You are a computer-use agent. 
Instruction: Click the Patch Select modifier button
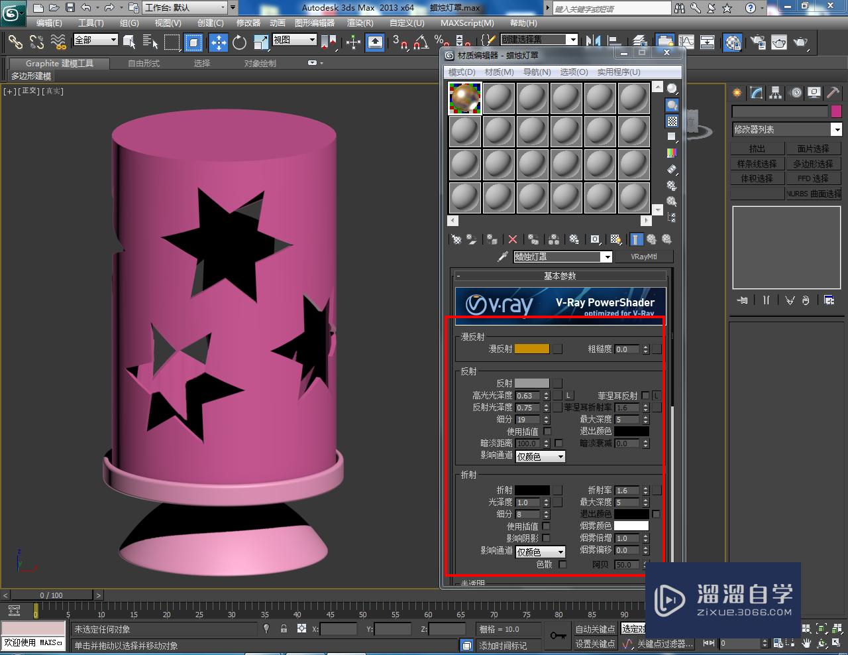813,149
